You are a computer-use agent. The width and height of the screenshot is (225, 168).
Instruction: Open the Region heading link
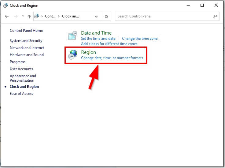click(x=89, y=52)
